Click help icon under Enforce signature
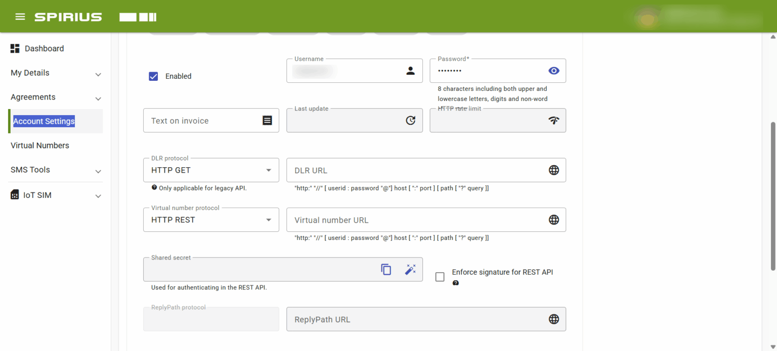Image resolution: width=777 pixels, height=351 pixels. point(455,283)
